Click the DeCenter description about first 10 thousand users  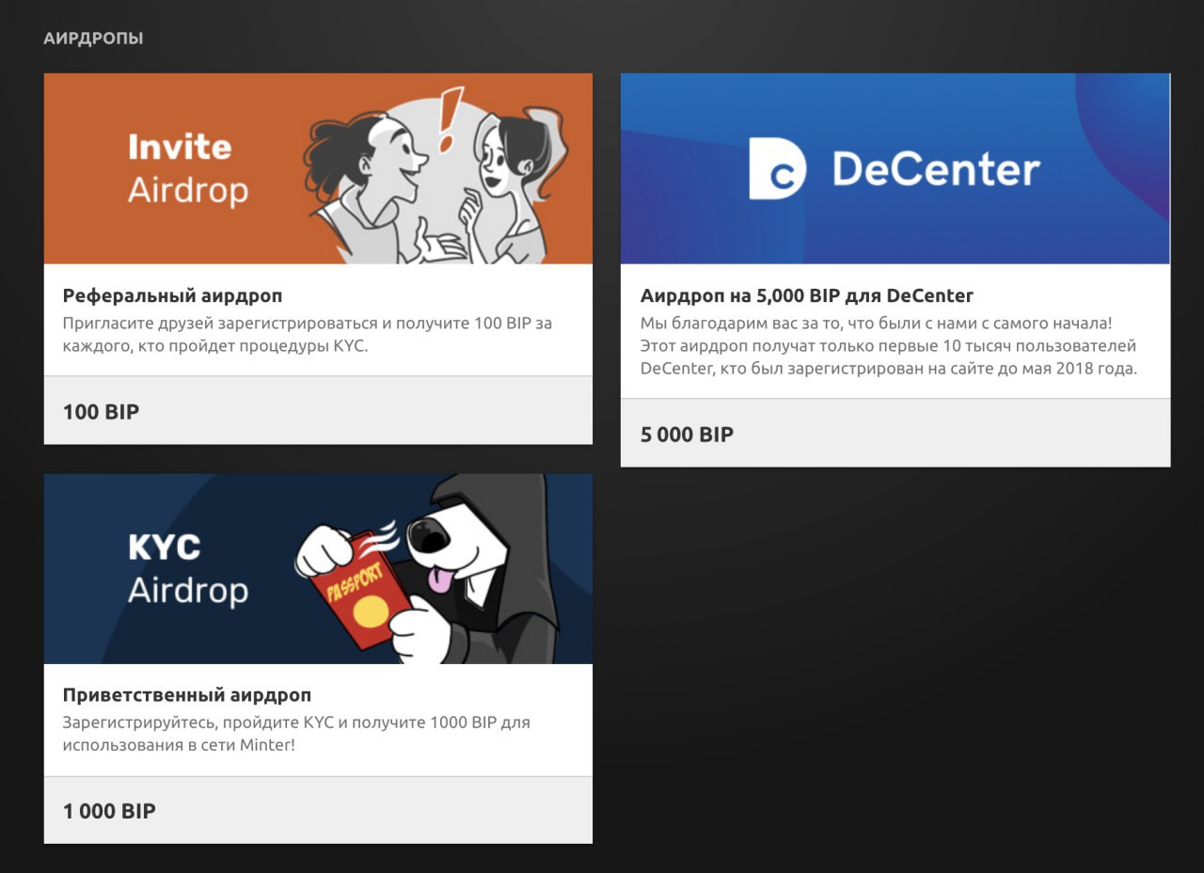coord(889,345)
